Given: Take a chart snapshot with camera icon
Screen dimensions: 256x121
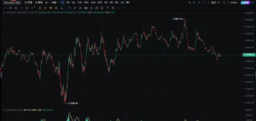Looking at the screenshot, I should coord(194,2).
